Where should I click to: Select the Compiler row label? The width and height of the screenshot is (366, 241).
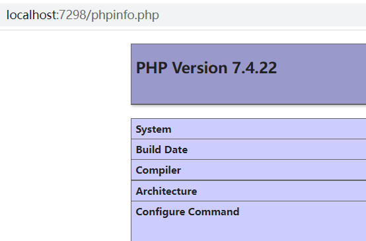(x=159, y=170)
